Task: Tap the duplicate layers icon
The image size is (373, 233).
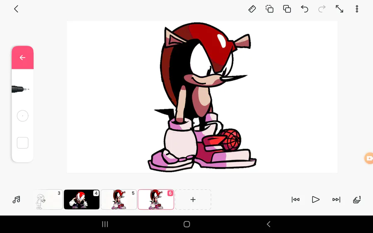Action: coord(287,9)
